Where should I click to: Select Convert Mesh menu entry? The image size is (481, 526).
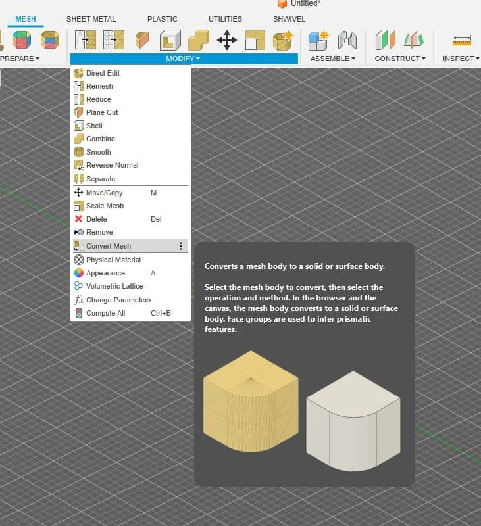pos(130,246)
